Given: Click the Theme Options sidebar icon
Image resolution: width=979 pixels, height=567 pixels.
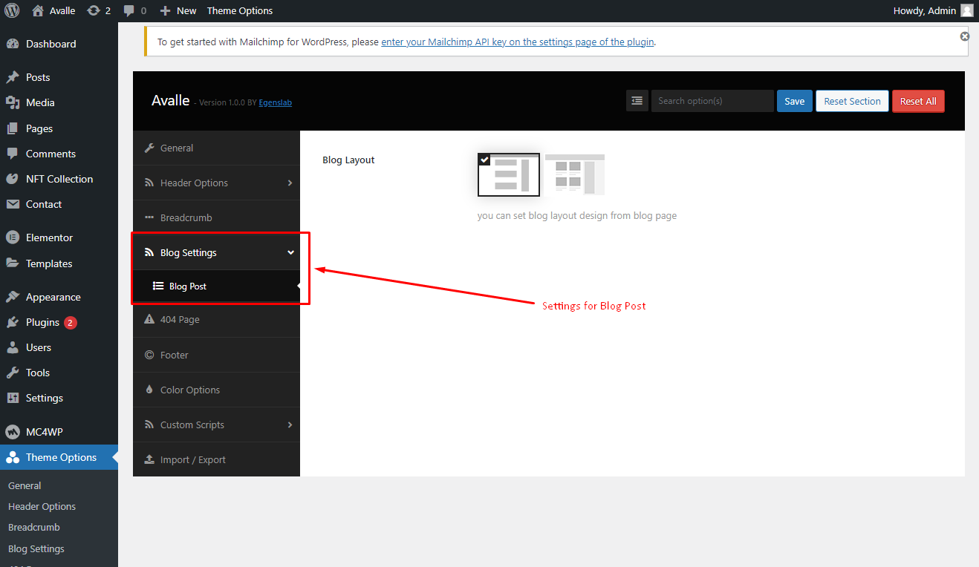Looking at the screenshot, I should click(x=13, y=457).
